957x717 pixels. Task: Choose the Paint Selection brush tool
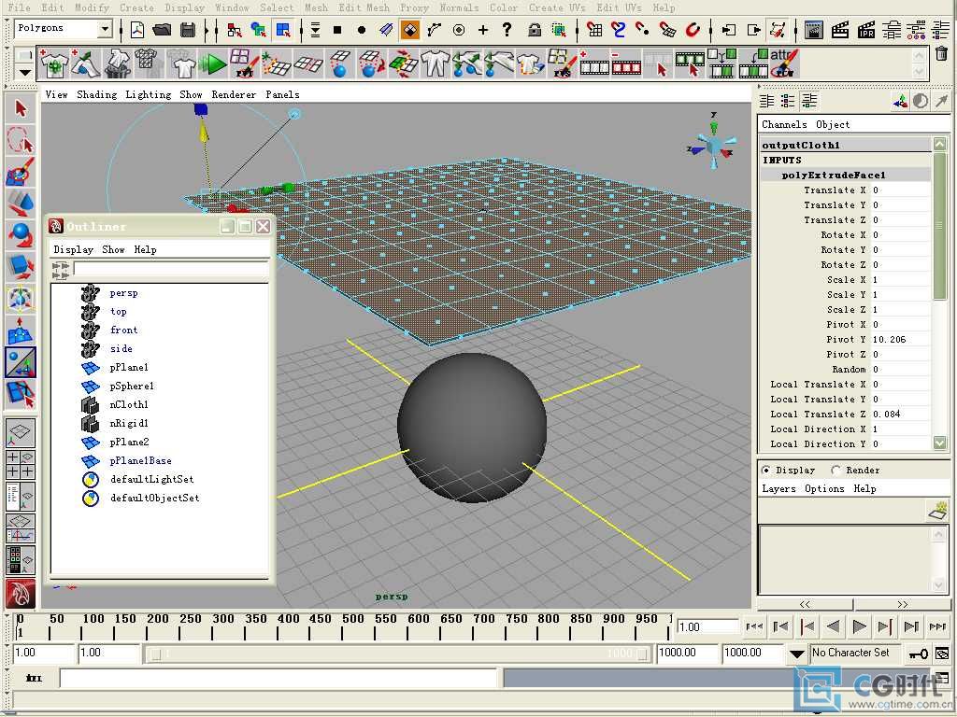coord(21,172)
